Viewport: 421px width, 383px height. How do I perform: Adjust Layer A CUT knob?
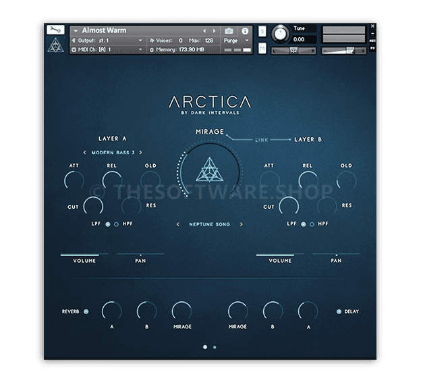click(x=93, y=206)
